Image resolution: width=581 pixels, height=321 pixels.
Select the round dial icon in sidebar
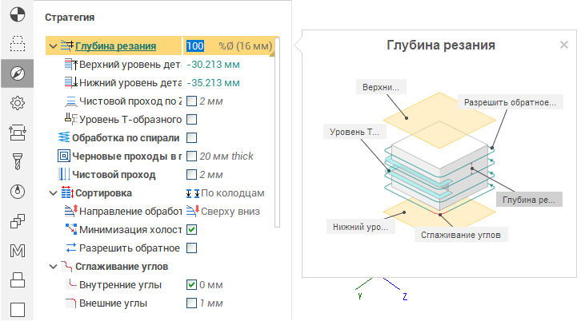coord(17,192)
